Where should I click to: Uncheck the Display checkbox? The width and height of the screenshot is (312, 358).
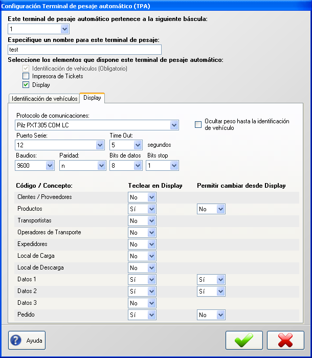[x=26, y=85]
